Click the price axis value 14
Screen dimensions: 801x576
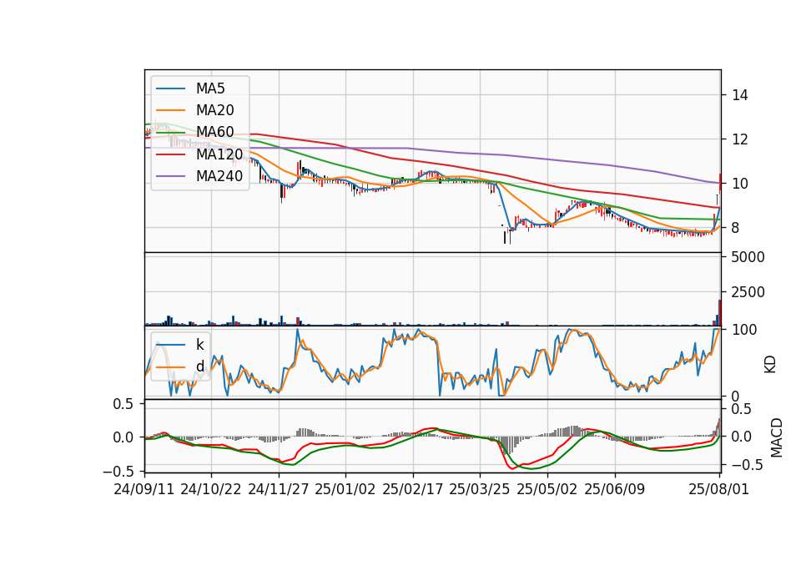[x=739, y=95]
